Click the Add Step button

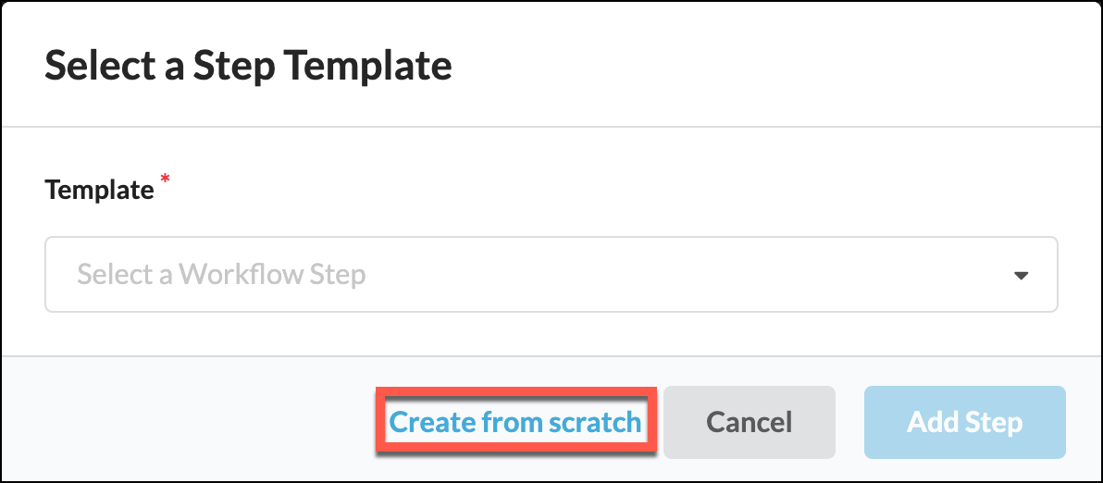(x=964, y=423)
